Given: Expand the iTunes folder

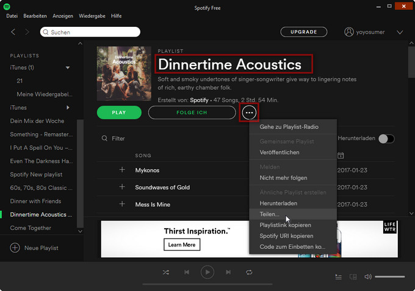Looking at the screenshot, I should (x=68, y=108).
